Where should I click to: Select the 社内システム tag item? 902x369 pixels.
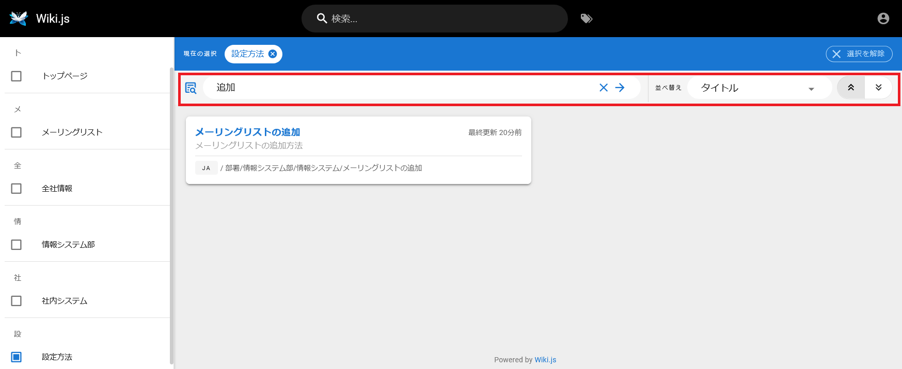65,301
